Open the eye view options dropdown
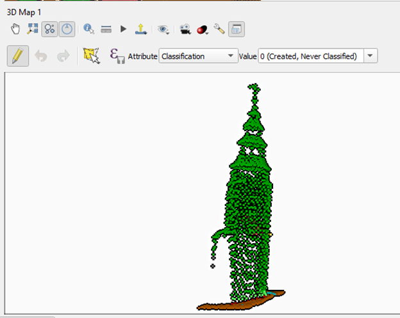The image size is (400, 318). (x=163, y=29)
